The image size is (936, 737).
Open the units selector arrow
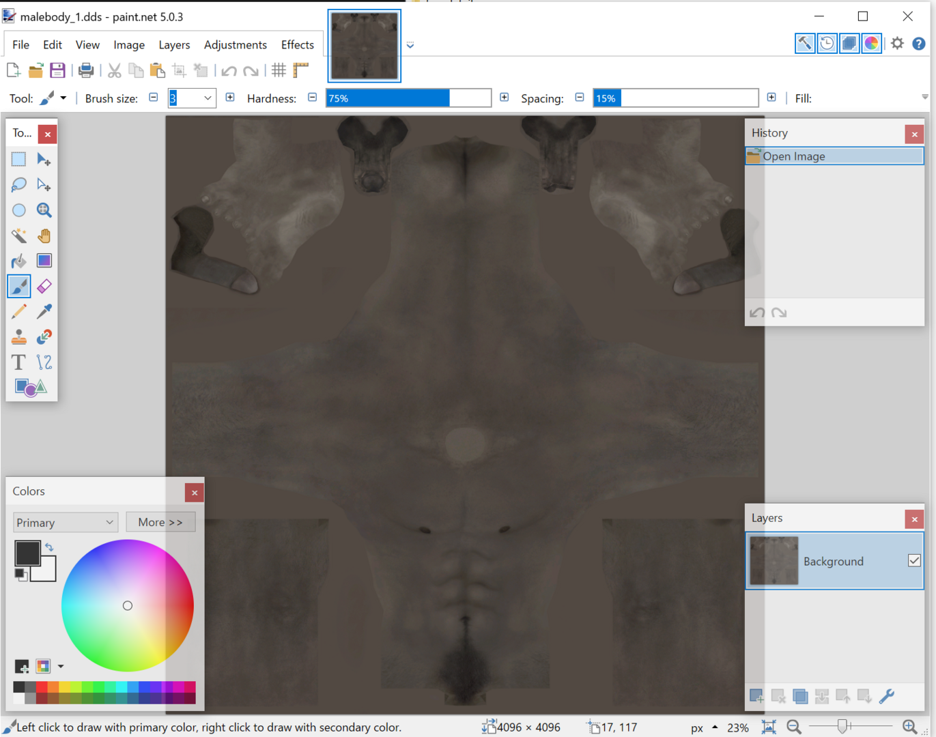(715, 727)
